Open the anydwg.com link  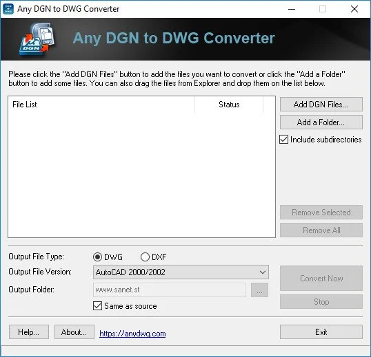tap(132, 334)
